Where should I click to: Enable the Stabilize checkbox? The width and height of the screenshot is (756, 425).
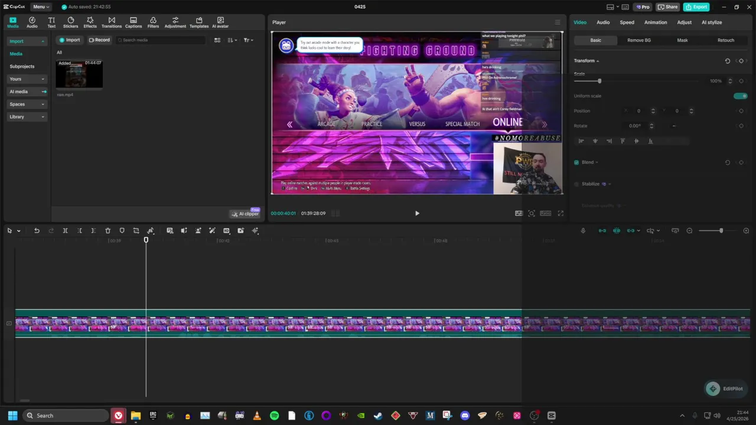[576, 184]
